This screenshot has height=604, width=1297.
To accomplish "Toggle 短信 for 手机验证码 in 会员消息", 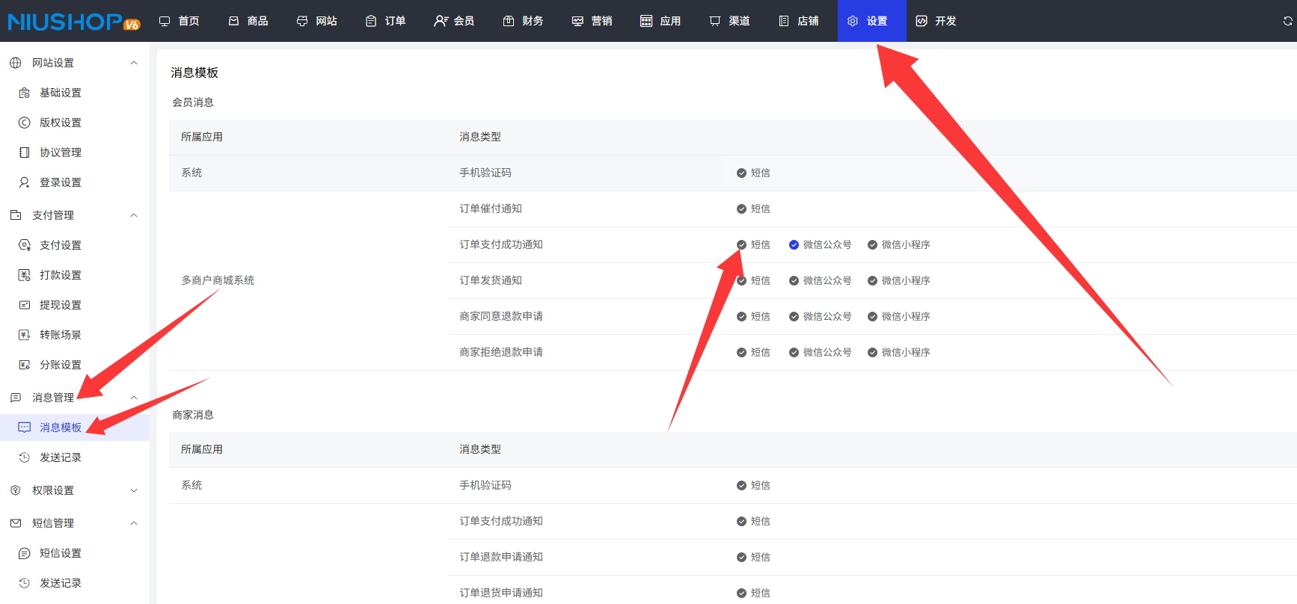I will pos(741,173).
